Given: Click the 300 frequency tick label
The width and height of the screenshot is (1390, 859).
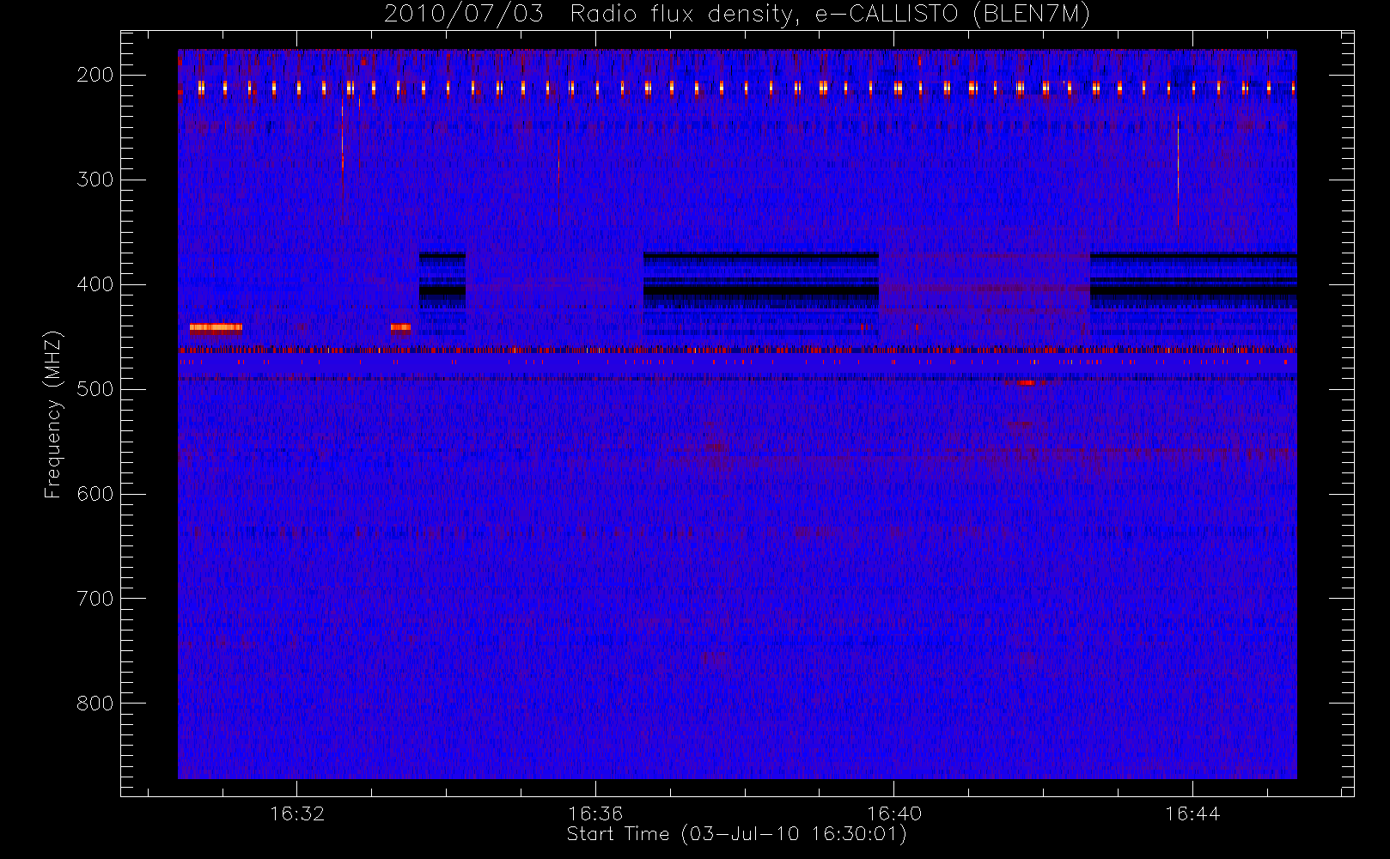Looking at the screenshot, I should coord(95,180).
